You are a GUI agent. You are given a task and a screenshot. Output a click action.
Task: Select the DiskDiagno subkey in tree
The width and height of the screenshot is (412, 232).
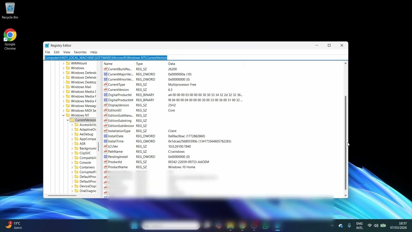pyautogui.click(x=88, y=191)
